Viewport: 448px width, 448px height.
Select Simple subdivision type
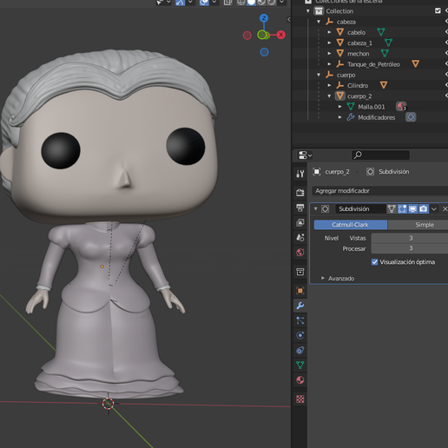[x=418, y=225]
